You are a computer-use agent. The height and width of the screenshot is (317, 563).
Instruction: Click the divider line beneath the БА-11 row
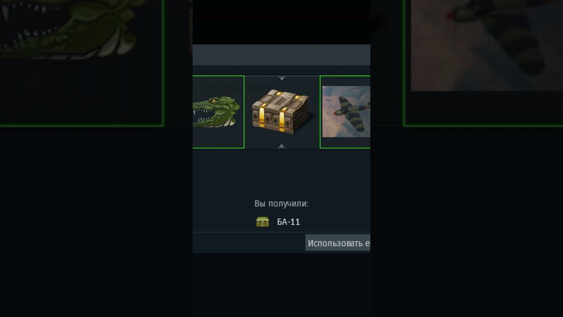(281, 232)
